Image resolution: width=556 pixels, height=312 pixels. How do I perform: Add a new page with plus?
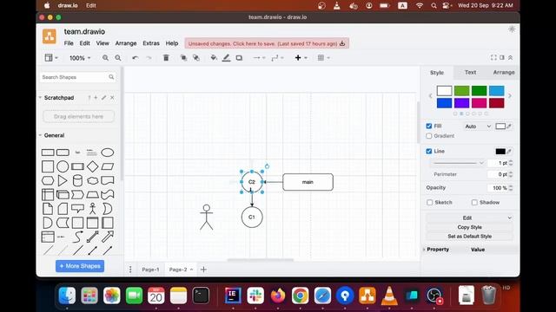[x=203, y=270]
